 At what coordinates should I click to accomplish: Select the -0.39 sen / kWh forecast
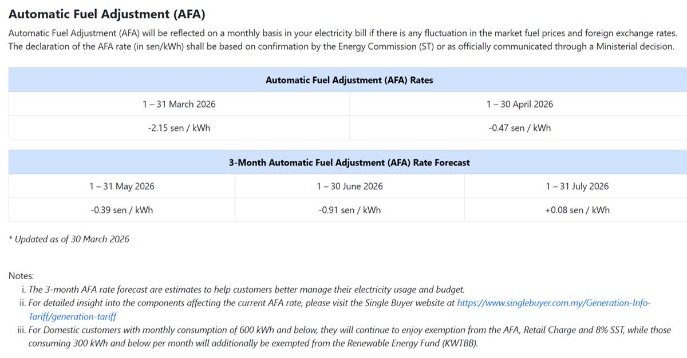coord(121,210)
